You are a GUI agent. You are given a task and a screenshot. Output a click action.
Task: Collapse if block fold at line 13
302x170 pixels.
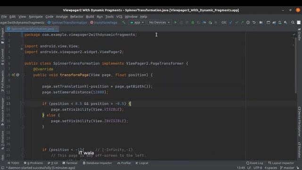click(23, 104)
